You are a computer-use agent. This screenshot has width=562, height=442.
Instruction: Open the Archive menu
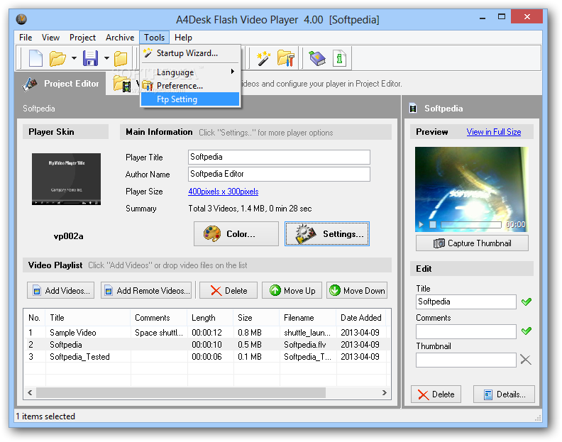pyautogui.click(x=120, y=38)
